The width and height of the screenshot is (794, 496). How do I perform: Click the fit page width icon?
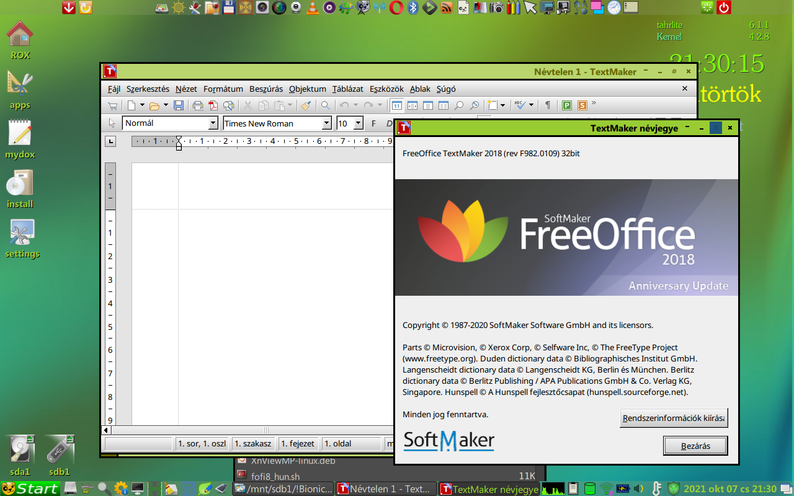[412, 105]
